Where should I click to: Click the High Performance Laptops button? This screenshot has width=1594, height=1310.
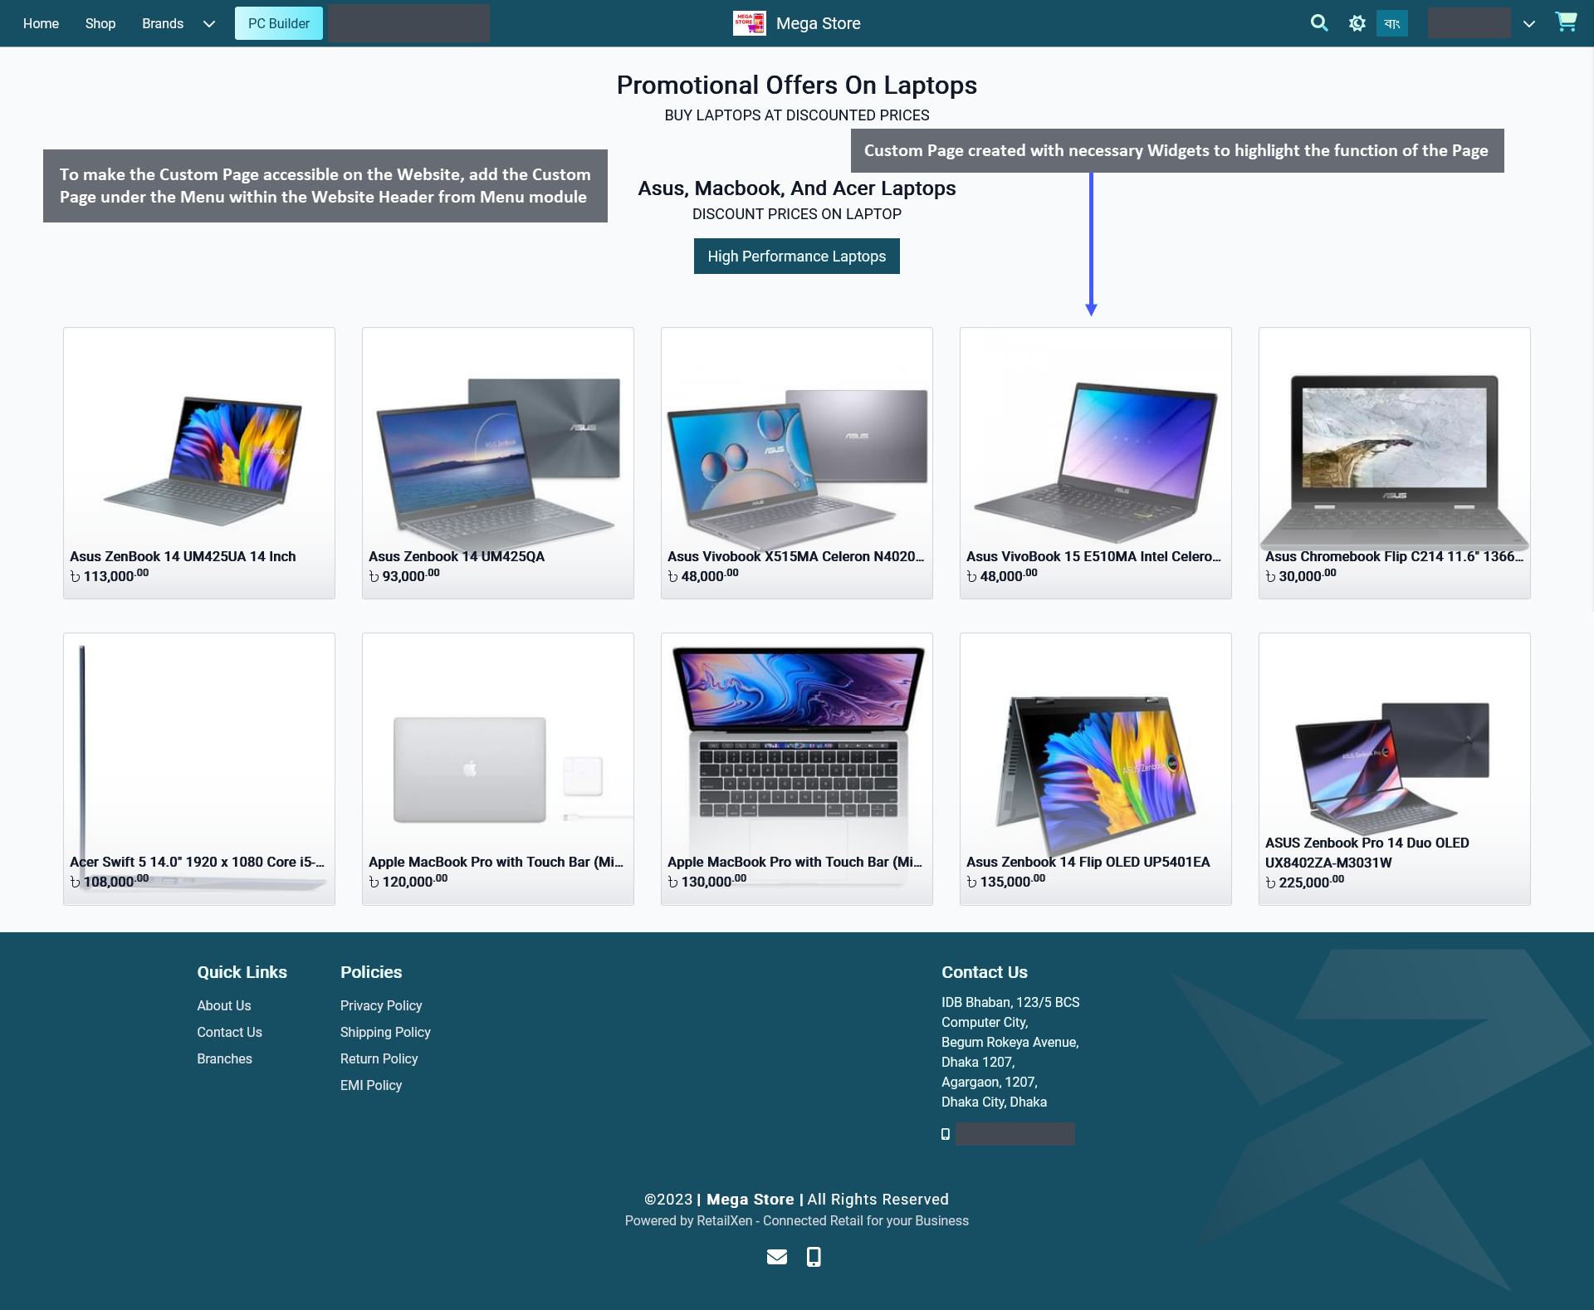click(797, 257)
